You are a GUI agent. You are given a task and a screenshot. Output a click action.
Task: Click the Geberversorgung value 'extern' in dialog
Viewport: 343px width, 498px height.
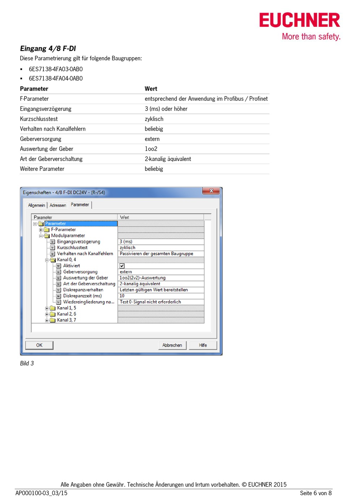(x=161, y=272)
